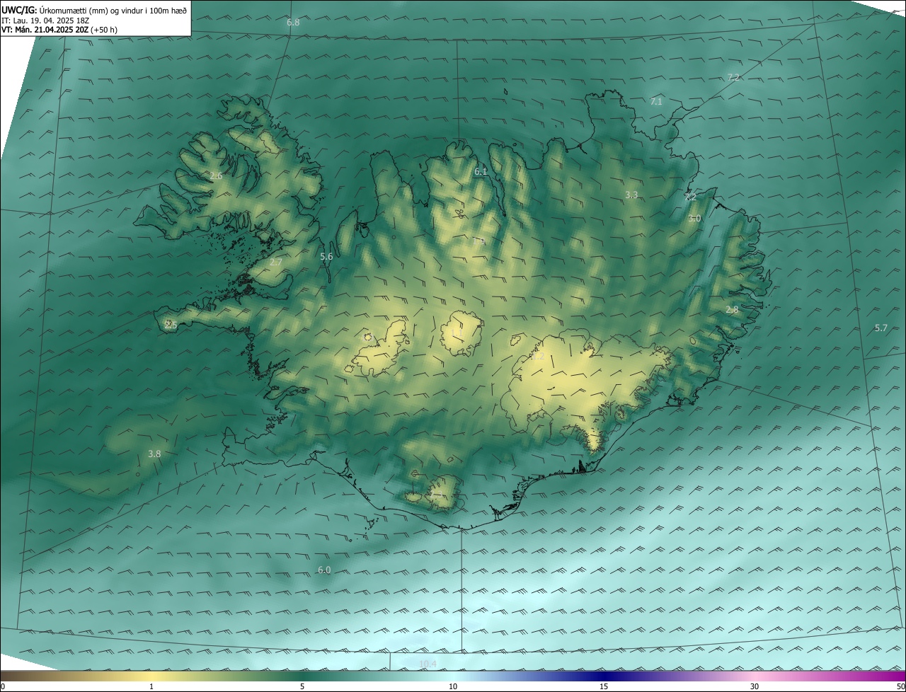Select the 2.5 value on the western peninsula
This screenshot has height=692, width=906.
pos(171,325)
